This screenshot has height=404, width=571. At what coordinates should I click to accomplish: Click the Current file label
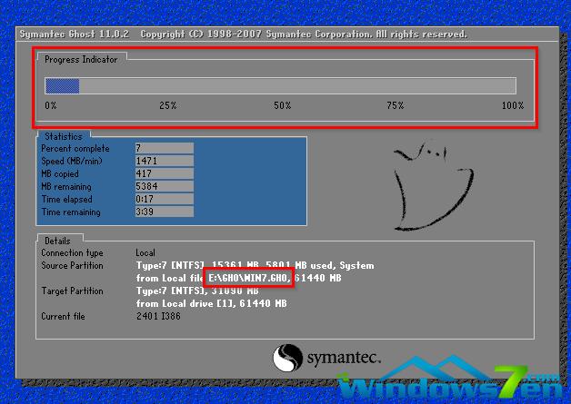tap(63, 316)
